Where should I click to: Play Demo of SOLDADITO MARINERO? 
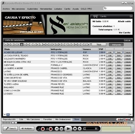pyautogui.click(x=119, y=59)
